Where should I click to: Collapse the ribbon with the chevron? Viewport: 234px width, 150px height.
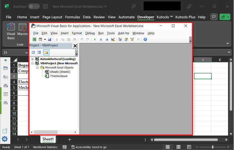(x=227, y=43)
